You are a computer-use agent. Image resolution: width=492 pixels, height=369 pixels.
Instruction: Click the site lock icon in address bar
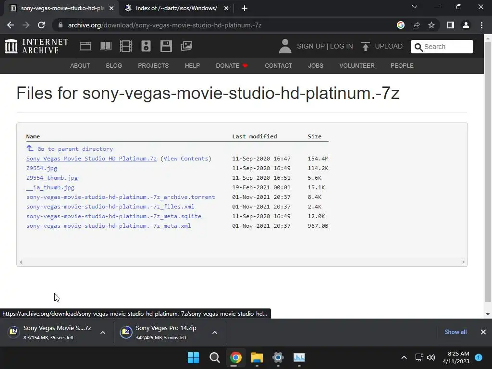61,25
